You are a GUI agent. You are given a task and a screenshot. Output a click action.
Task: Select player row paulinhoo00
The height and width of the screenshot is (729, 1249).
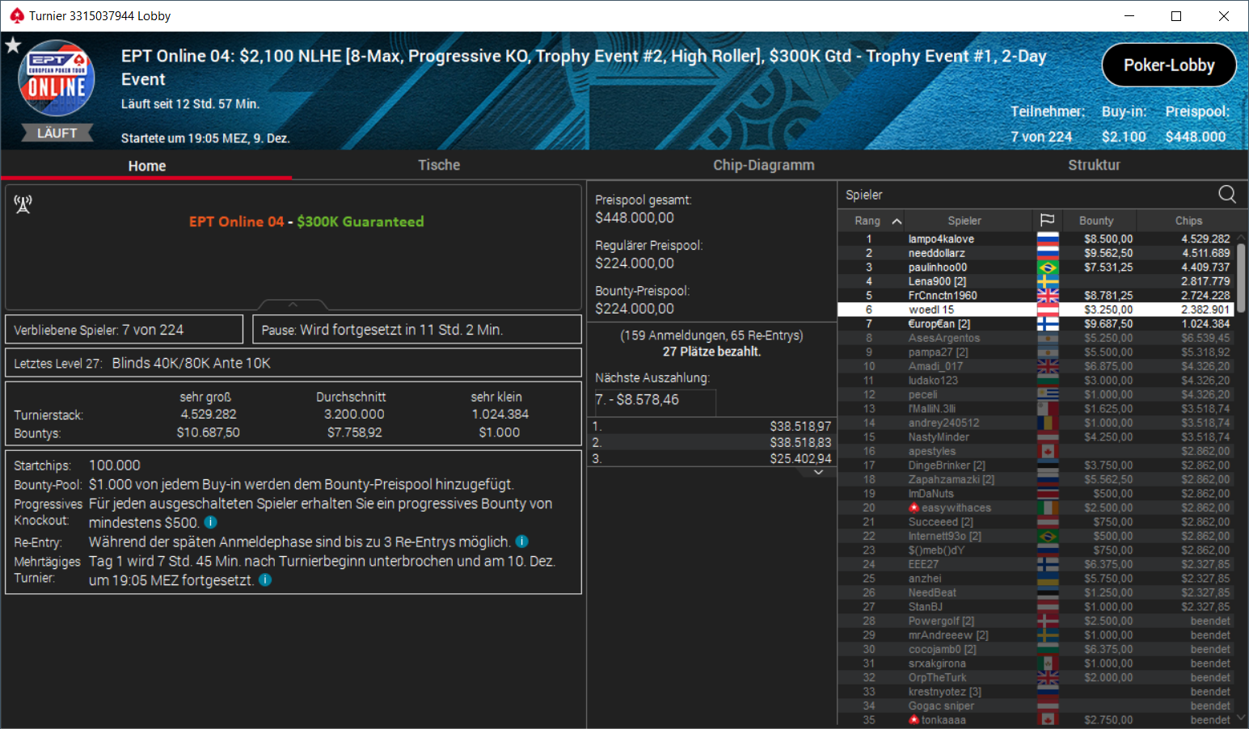point(1036,268)
